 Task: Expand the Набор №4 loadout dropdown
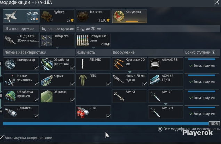(x=57, y=48)
